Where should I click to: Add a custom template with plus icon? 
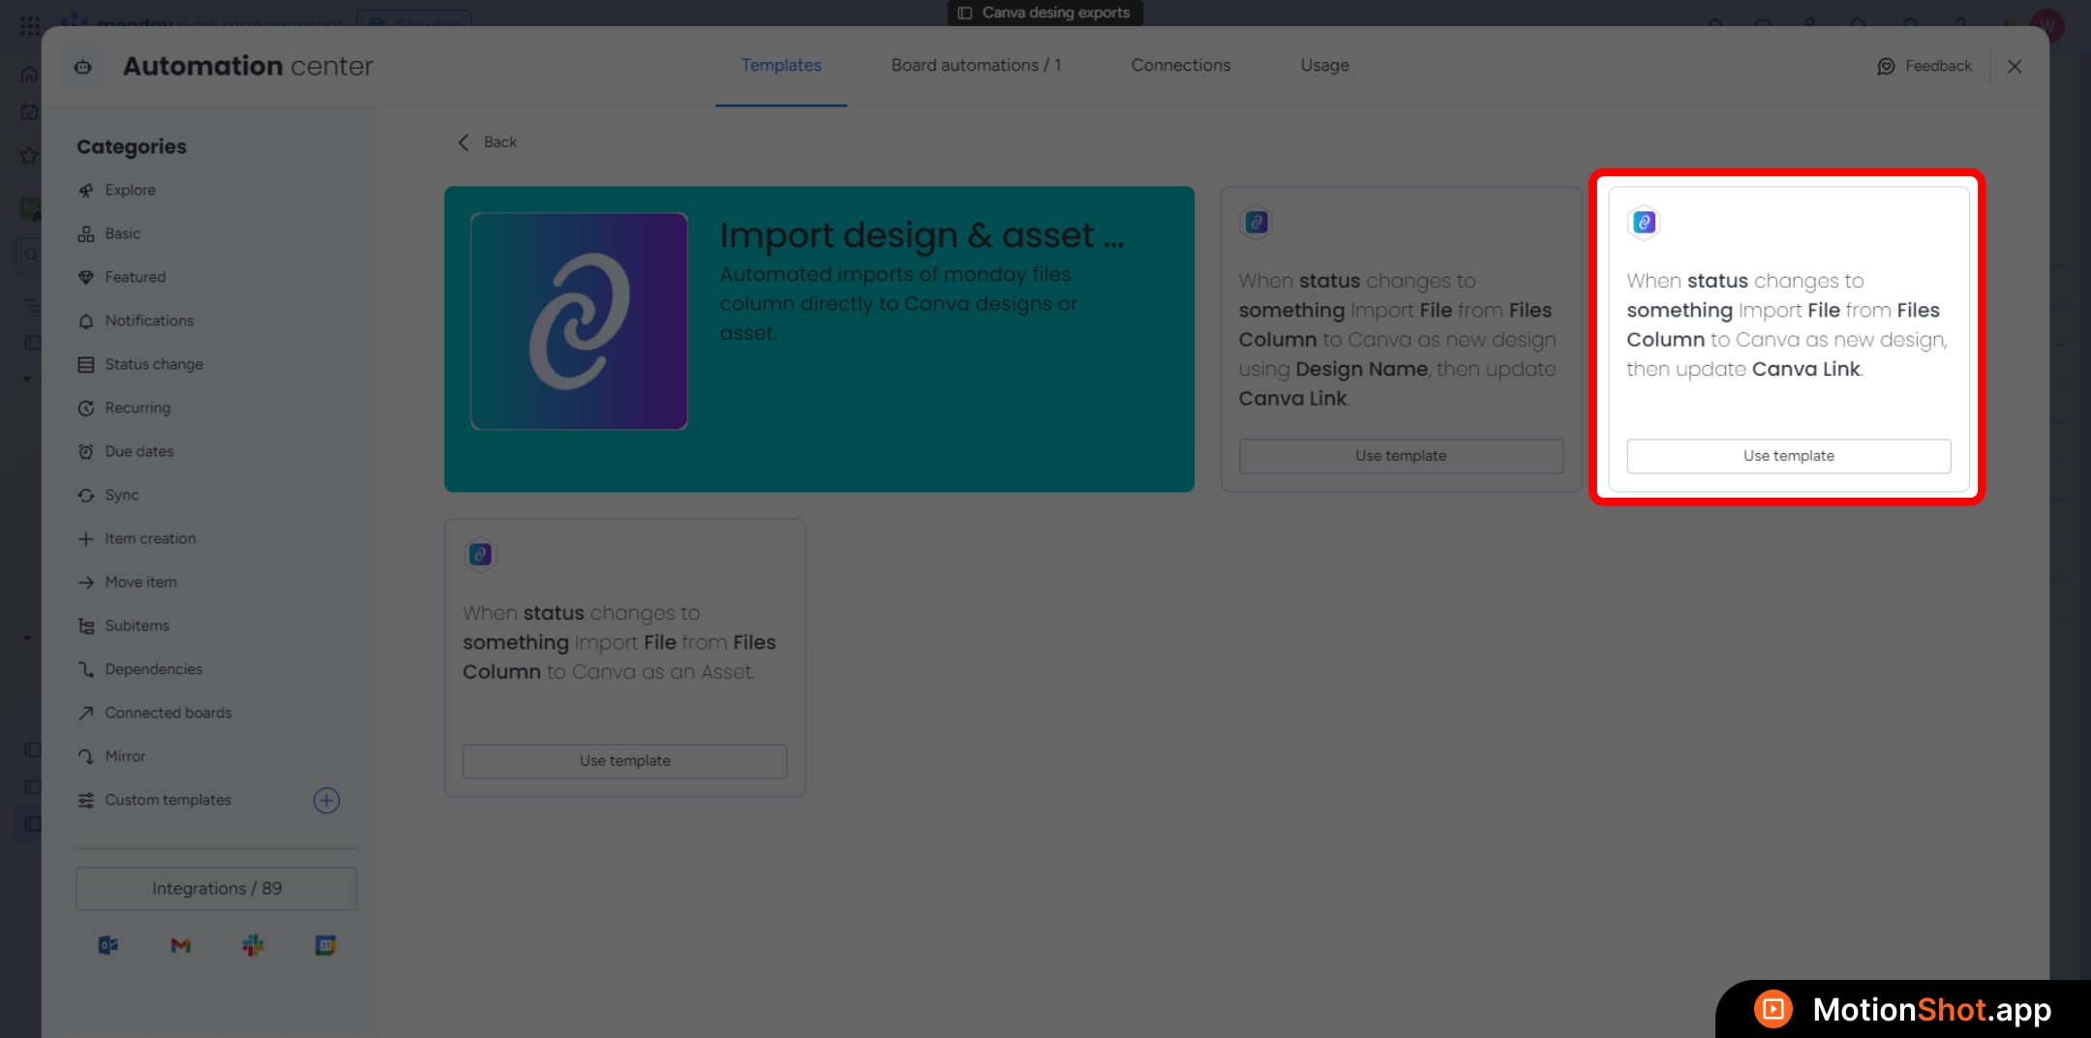coord(326,800)
